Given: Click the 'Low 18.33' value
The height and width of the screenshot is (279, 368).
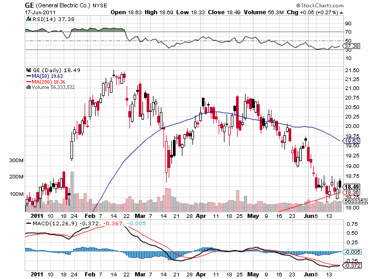Looking at the screenshot, I should 190,12.
